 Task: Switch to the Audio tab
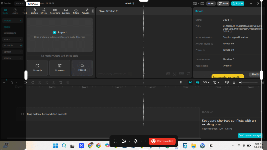click(x=15, y=11)
